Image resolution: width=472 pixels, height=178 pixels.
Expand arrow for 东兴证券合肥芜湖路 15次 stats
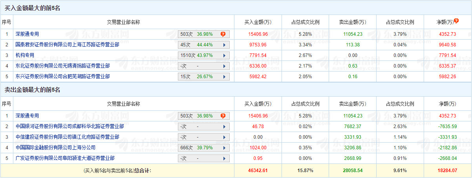pyautogui.click(x=224, y=77)
